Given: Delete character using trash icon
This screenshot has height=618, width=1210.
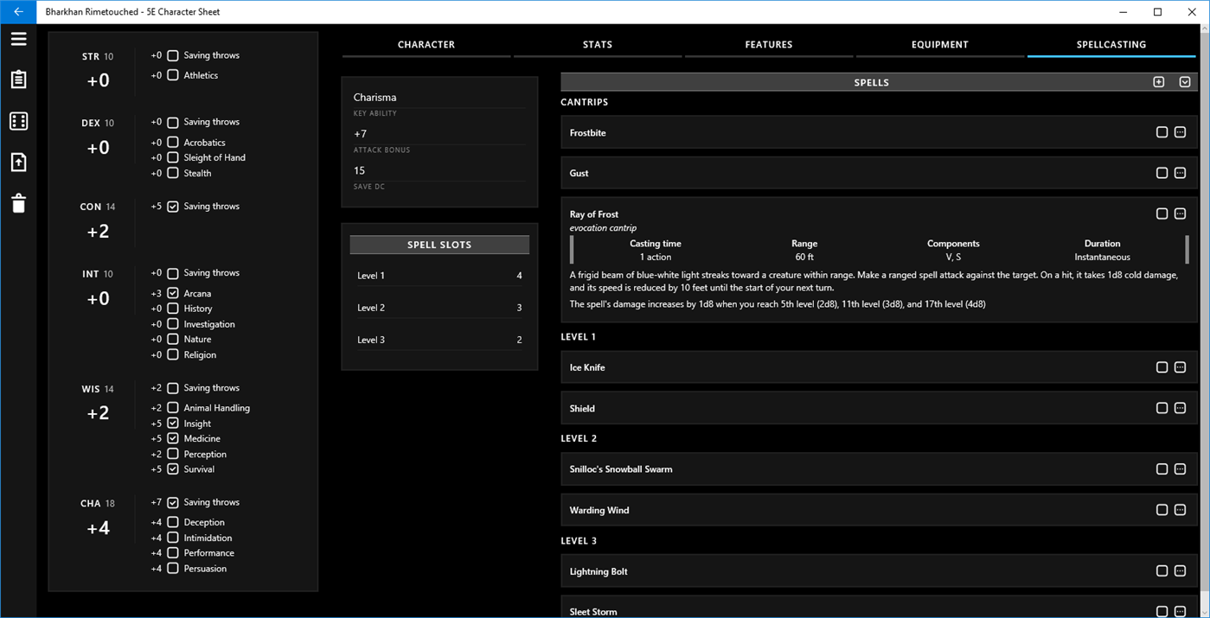Looking at the screenshot, I should 18,202.
